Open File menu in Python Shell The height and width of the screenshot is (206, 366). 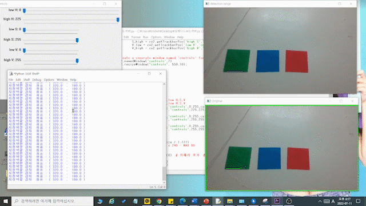(x=11, y=80)
